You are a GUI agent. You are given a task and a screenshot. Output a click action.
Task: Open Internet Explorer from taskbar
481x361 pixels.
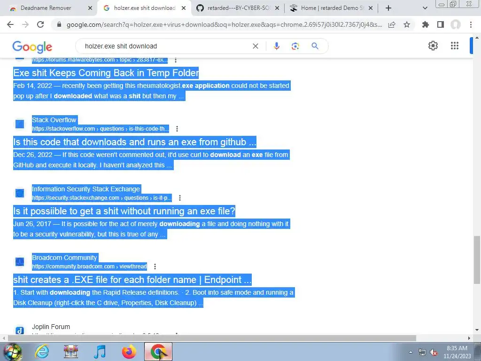(x=42, y=352)
